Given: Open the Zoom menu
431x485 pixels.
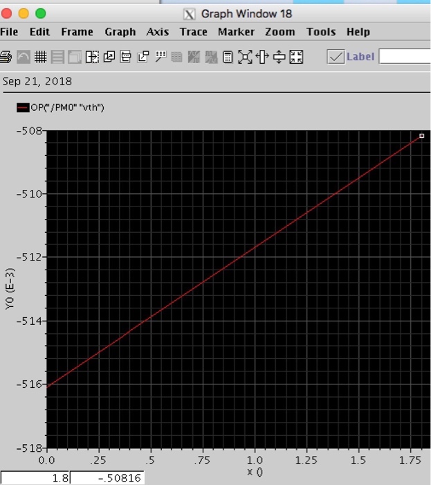Looking at the screenshot, I should (x=280, y=32).
